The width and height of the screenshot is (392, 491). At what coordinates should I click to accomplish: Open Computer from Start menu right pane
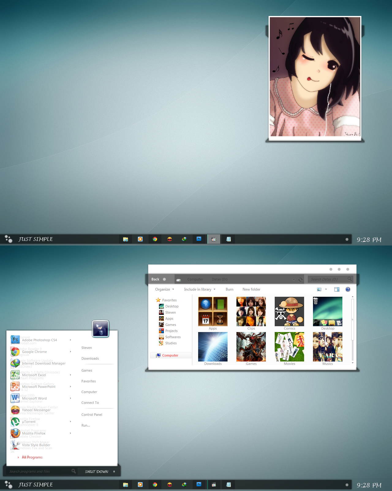coord(89,392)
